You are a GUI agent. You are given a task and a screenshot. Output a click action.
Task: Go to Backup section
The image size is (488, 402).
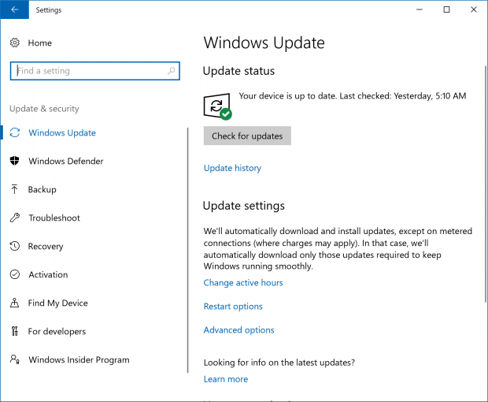coord(42,189)
